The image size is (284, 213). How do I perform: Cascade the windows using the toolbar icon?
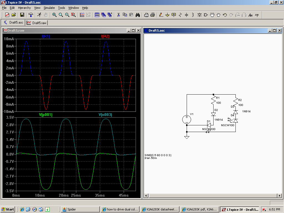click(x=103, y=15)
